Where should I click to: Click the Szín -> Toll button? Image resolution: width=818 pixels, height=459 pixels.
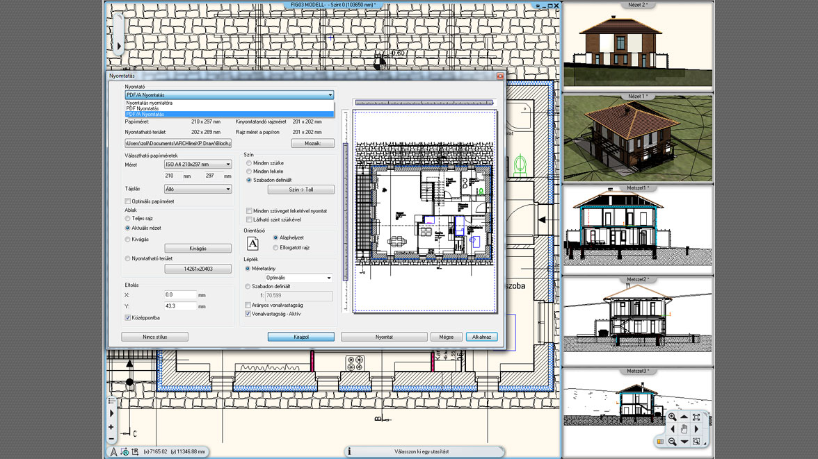(x=301, y=190)
